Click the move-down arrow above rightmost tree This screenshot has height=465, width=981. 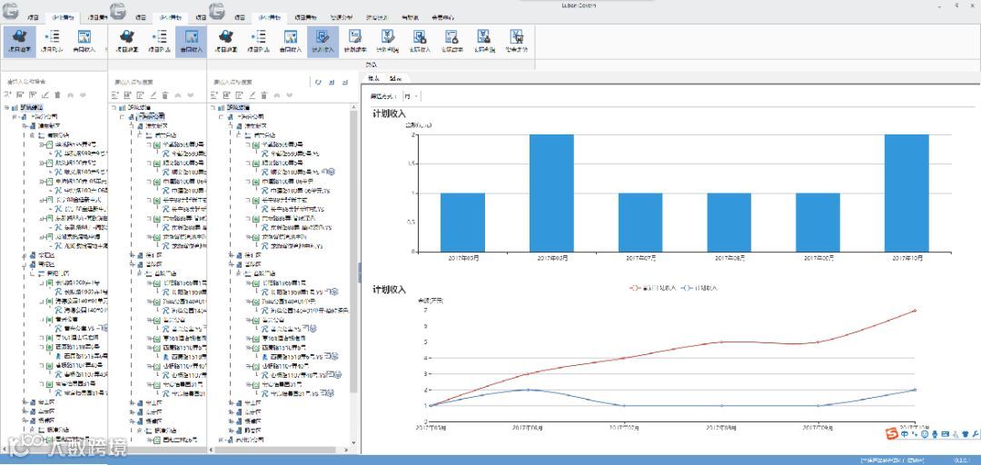pos(289,94)
